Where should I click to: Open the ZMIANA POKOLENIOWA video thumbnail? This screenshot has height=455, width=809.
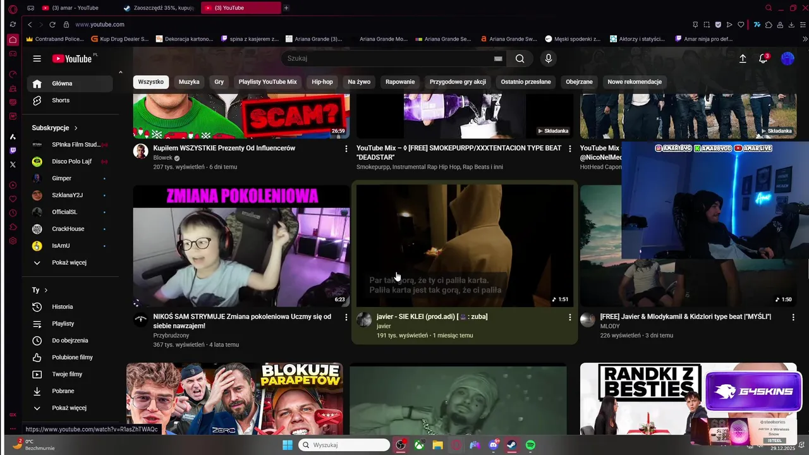[x=241, y=246]
